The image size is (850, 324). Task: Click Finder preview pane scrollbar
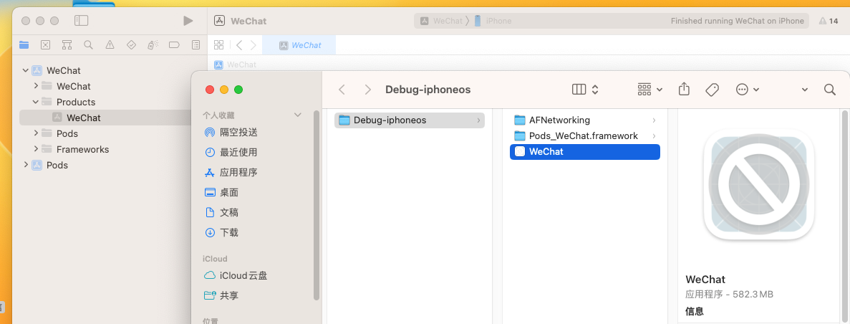click(x=844, y=217)
